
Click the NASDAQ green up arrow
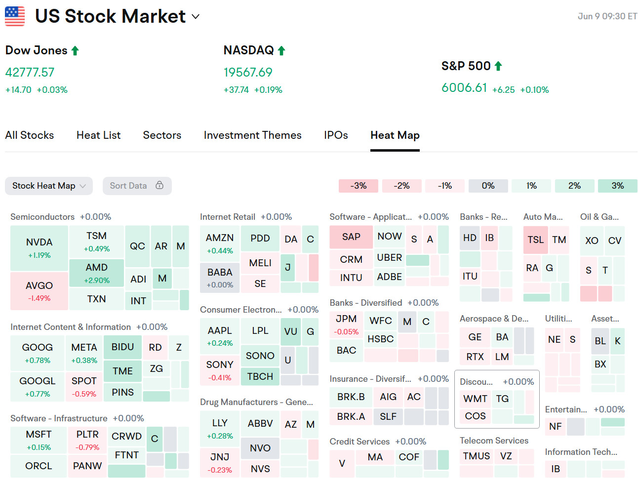pyautogui.click(x=281, y=50)
